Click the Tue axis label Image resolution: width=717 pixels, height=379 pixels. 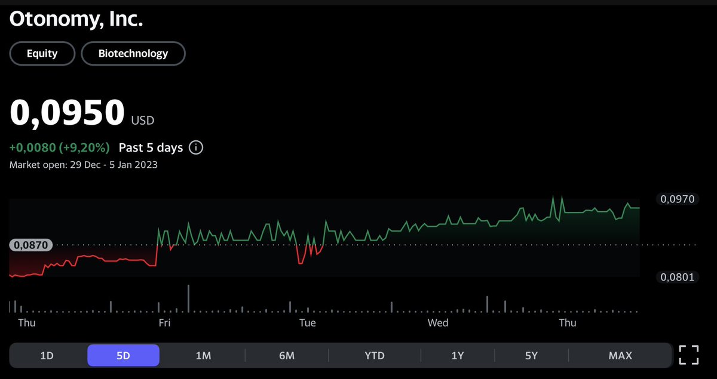pos(307,322)
